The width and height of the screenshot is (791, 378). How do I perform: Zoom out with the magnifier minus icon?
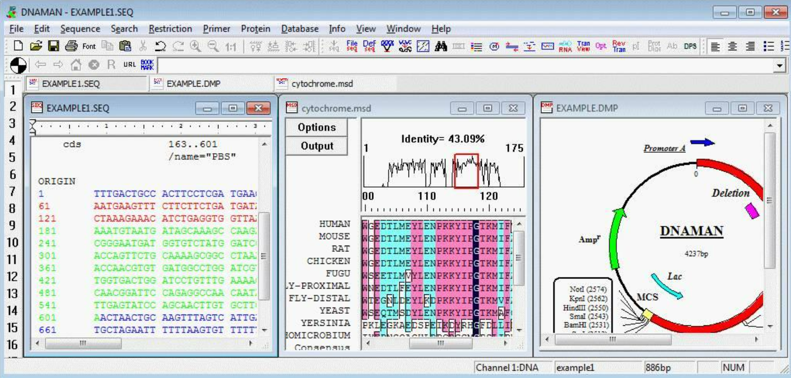[213, 46]
